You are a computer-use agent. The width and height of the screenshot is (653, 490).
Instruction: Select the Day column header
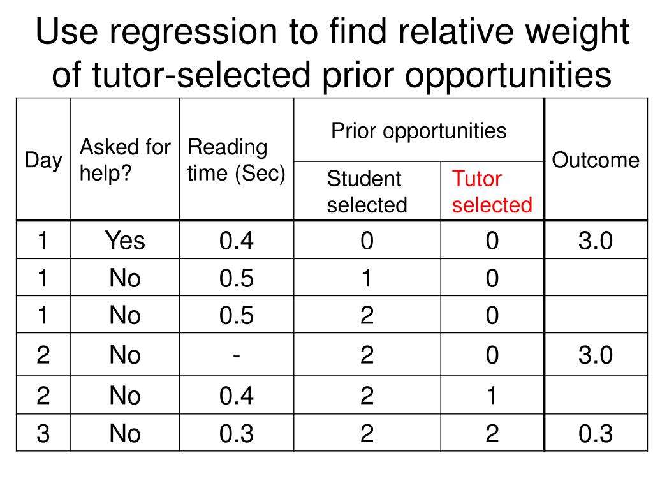coord(43,160)
